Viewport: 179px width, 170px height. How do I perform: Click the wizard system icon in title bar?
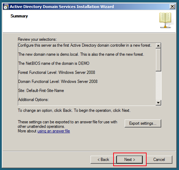[x=6, y=7]
